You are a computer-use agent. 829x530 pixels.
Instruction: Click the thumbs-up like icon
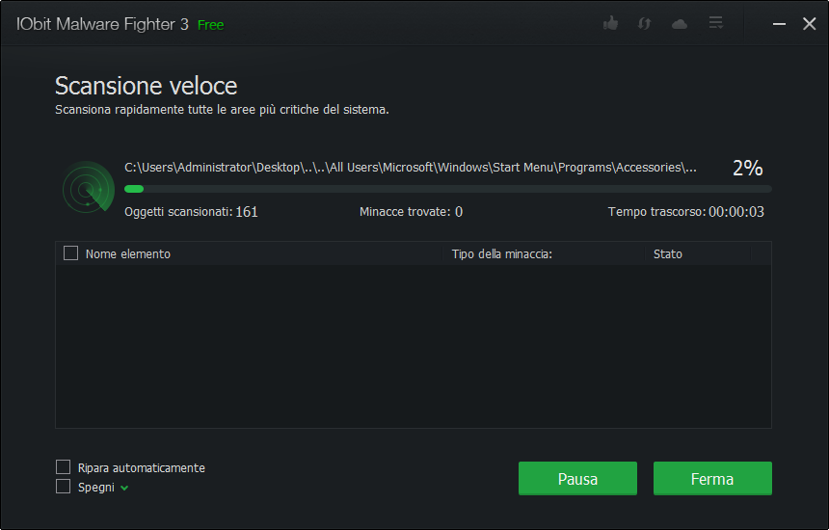(x=610, y=23)
